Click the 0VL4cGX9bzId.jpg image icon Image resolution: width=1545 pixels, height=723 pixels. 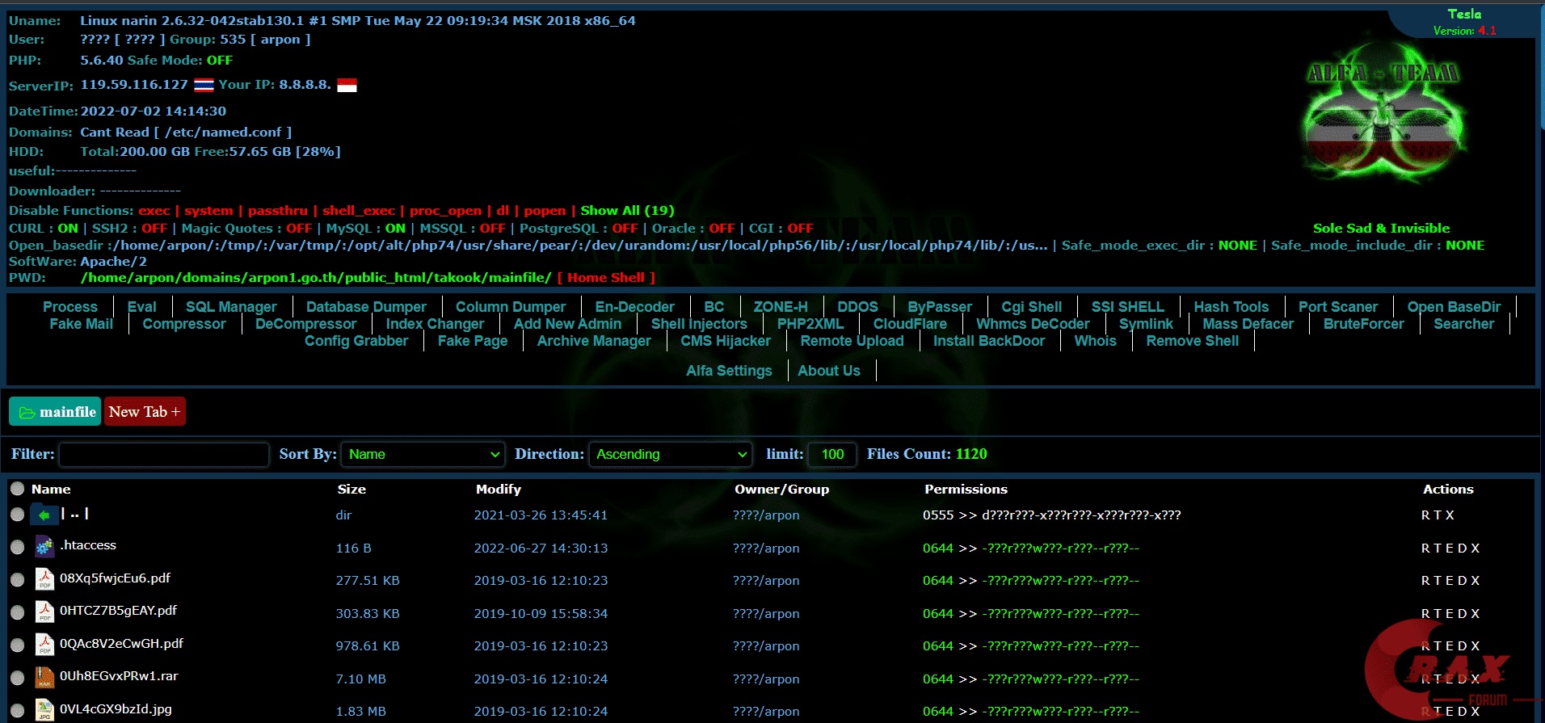(x=44, y=710)
